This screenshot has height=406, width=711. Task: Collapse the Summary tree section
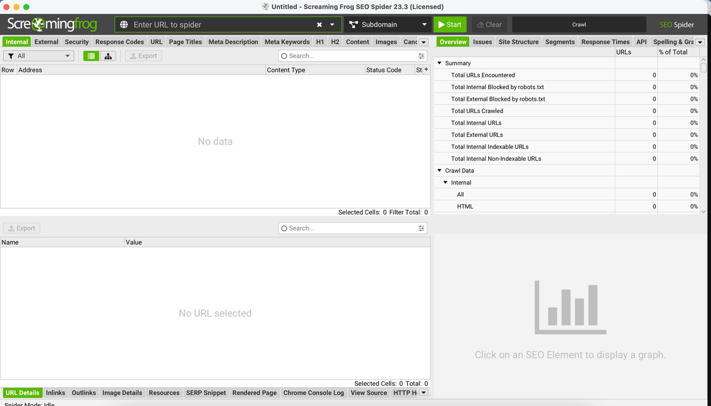439,63
